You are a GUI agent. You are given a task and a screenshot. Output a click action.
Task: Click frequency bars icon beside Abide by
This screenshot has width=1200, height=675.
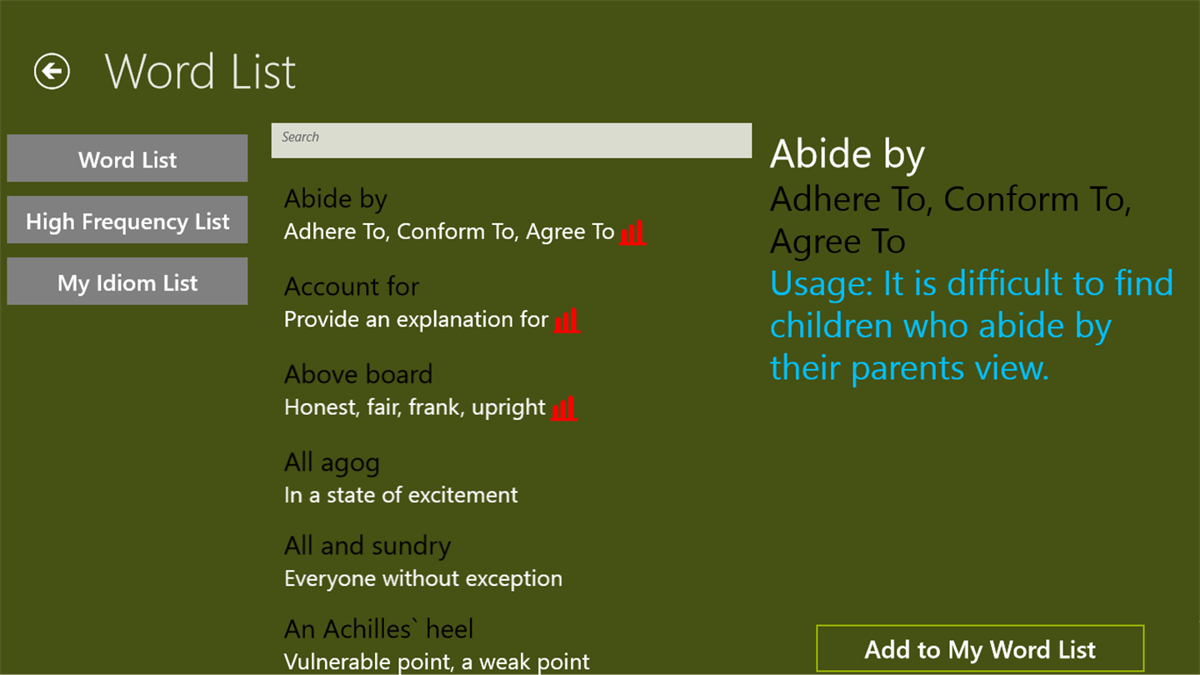[632, 232]
